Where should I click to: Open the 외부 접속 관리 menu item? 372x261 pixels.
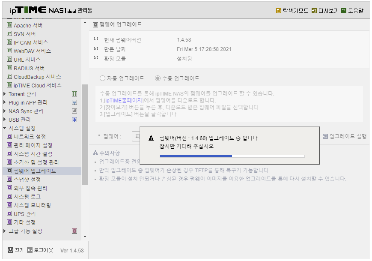coord(30,188)
